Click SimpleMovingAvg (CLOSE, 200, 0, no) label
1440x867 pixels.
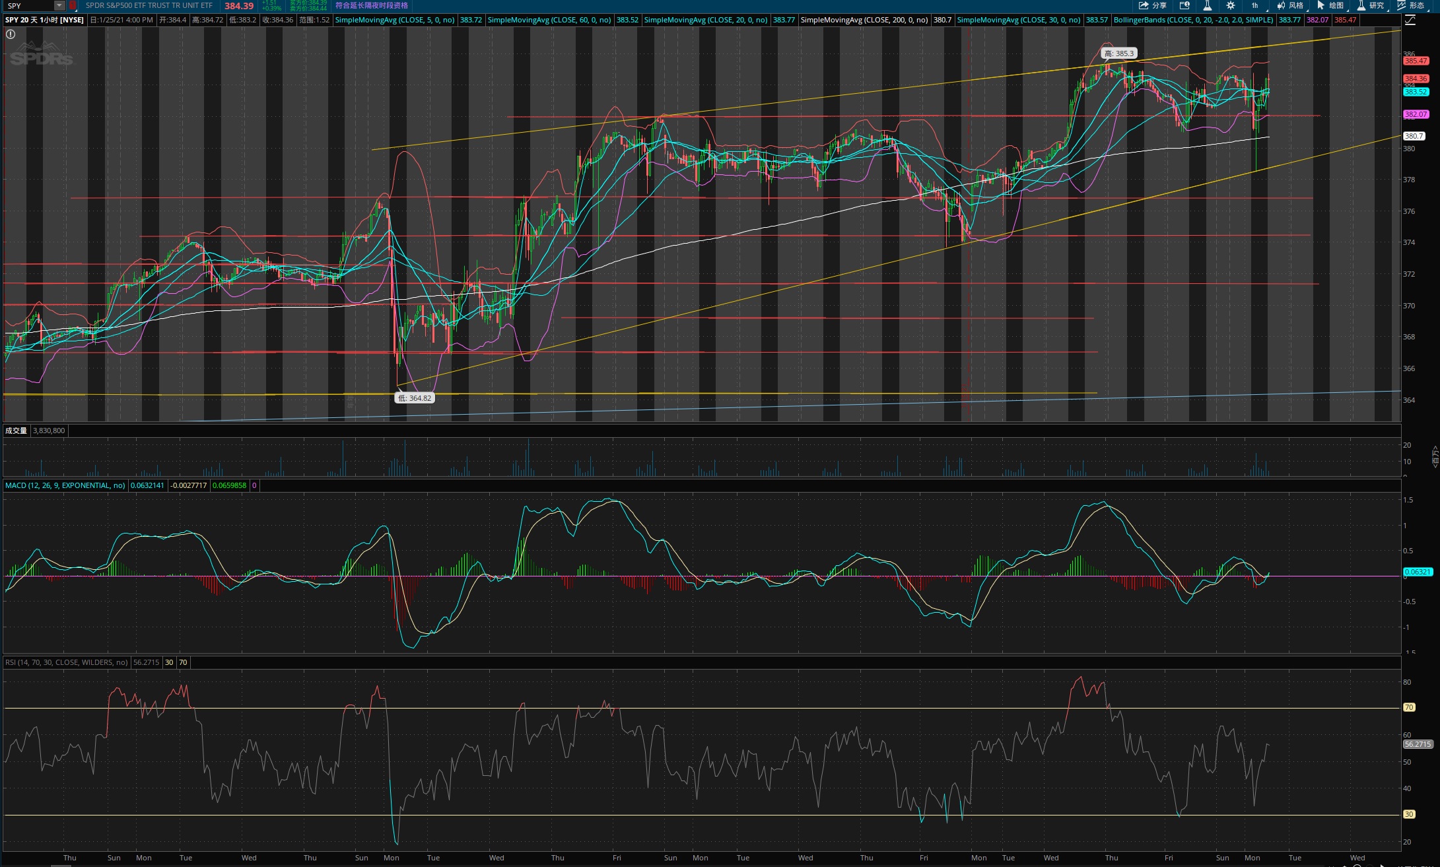coord(864,20)
